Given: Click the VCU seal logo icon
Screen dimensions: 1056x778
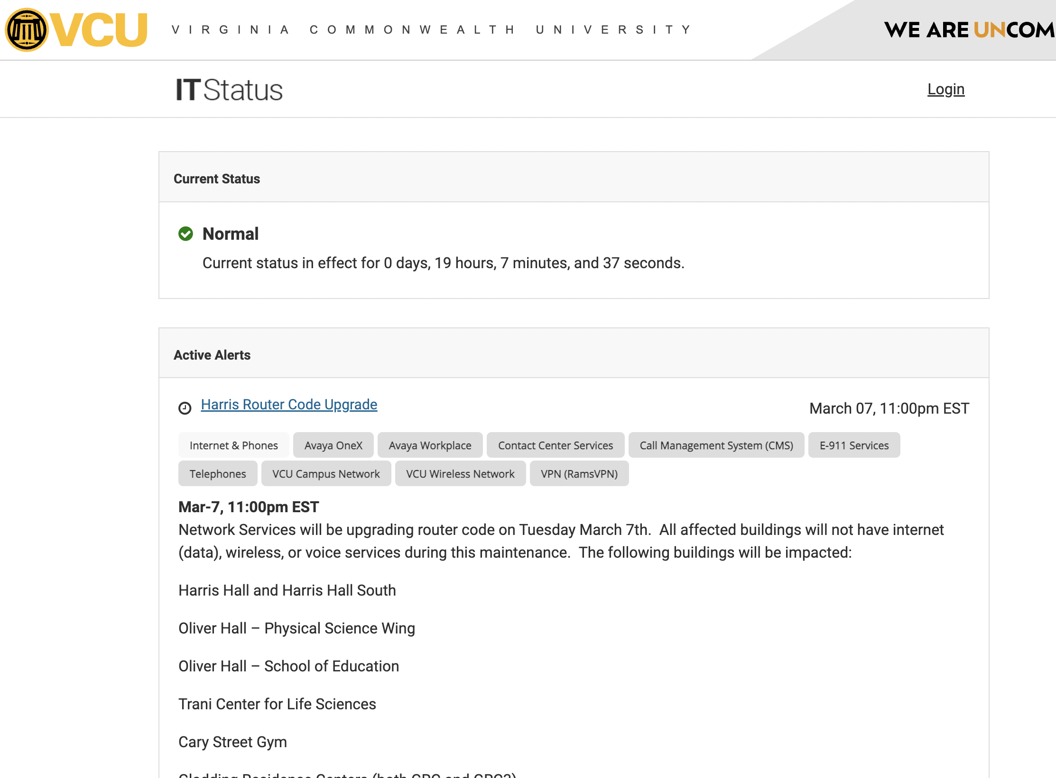Looking at the screenshot, I should [27, 30].
